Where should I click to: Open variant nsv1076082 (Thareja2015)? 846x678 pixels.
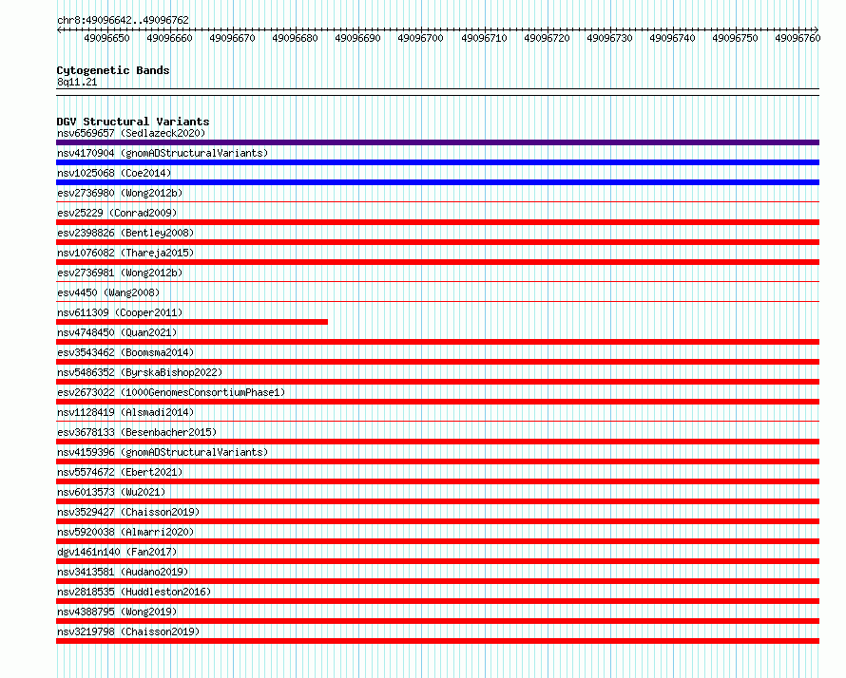125,253
